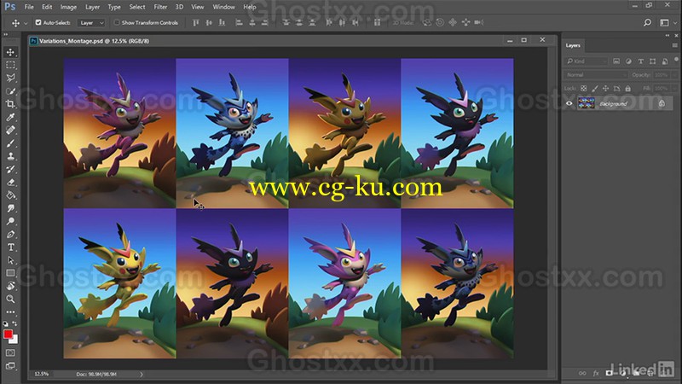Select the Eraser tool
Viewport: 682px width, 384px height.
(x=10, y=183)
